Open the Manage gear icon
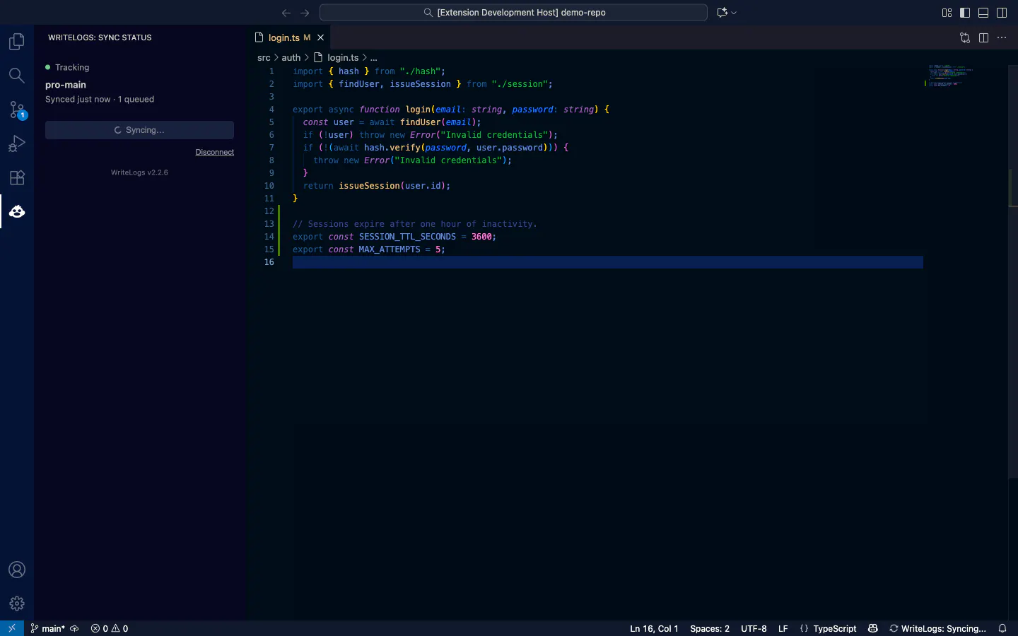The image size is (1018, 636). point(17,603)
